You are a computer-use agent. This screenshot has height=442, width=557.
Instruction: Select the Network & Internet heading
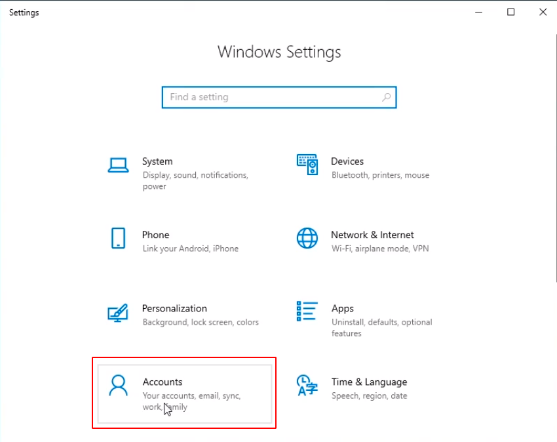point(372,235)
